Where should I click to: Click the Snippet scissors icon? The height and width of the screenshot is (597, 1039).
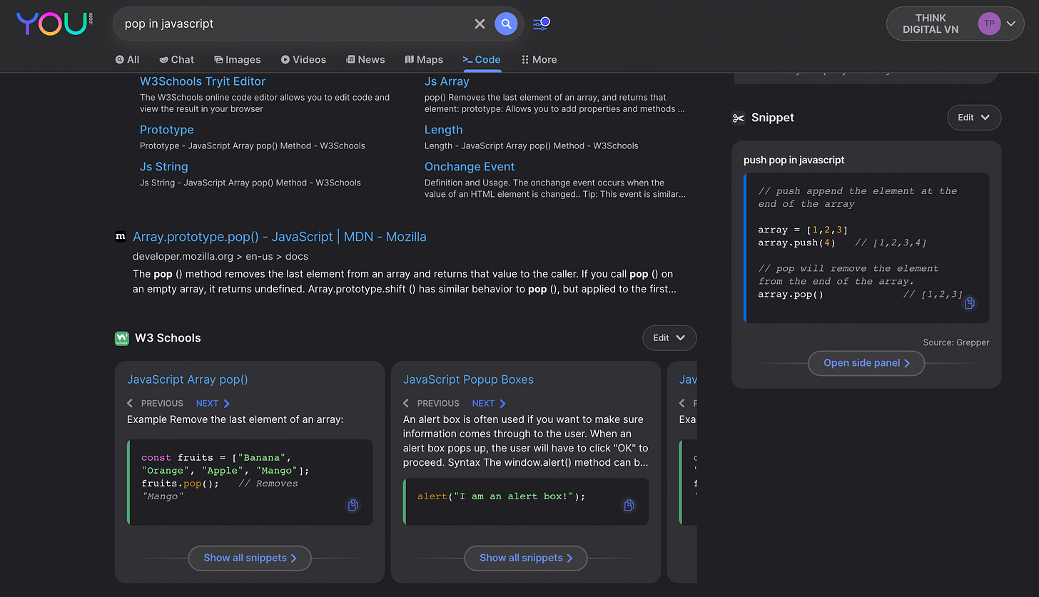click(x=739, y=118)
